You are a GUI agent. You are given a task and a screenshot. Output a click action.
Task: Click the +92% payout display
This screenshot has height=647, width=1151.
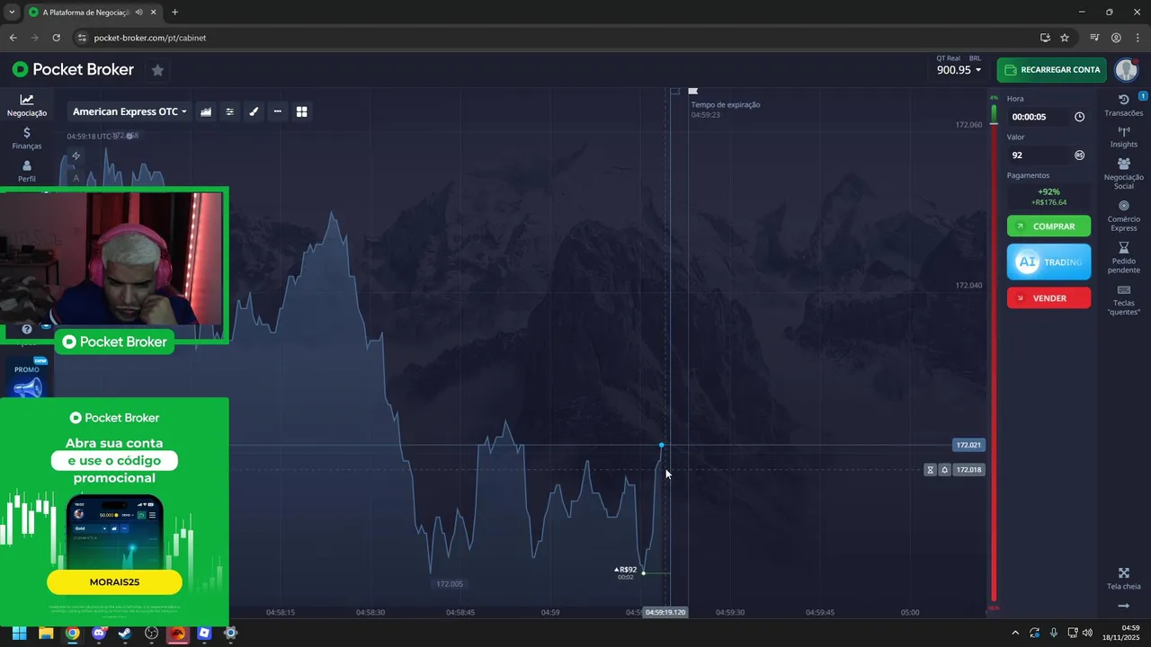point(1048,197)
